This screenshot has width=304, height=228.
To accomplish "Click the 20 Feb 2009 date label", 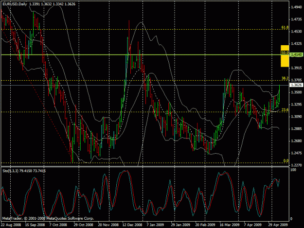I will [205, 225].
